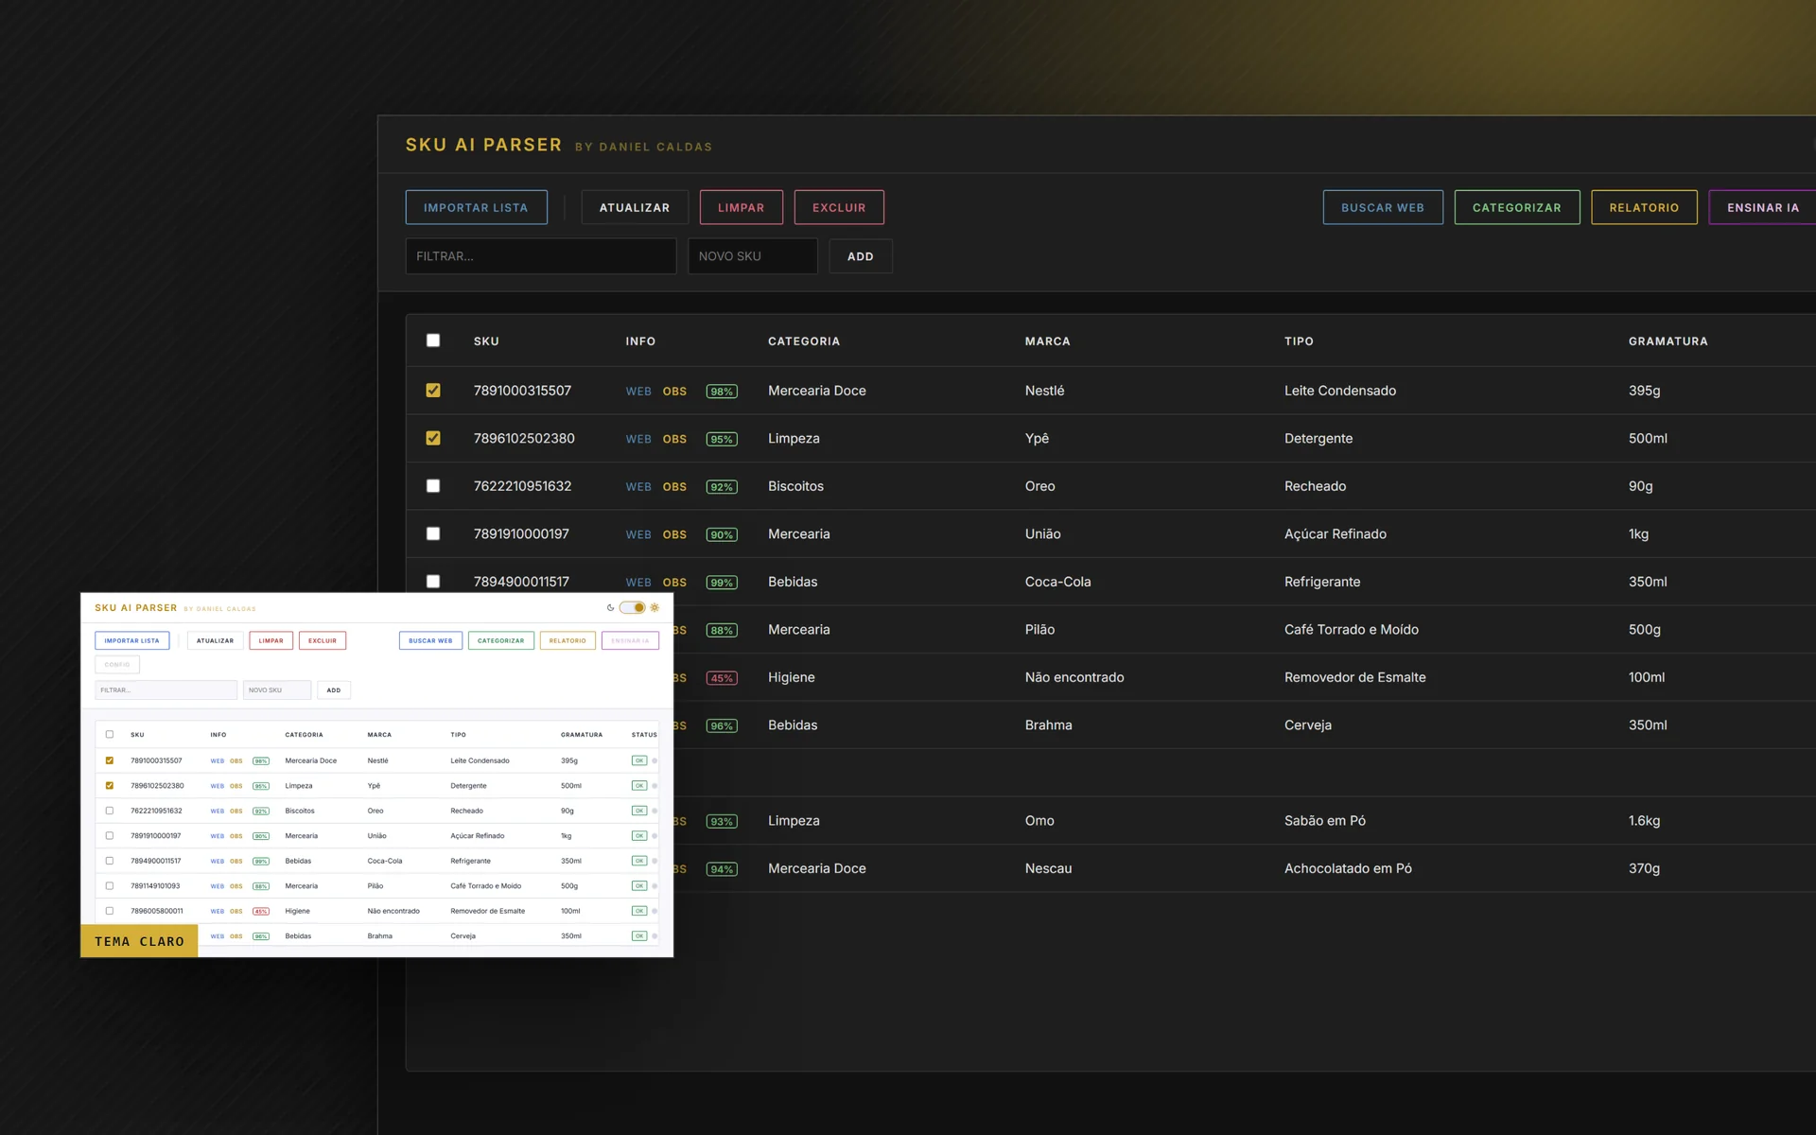
Task: Click the CATEGORIA column header in dark window
Action: tap(804, 341)
